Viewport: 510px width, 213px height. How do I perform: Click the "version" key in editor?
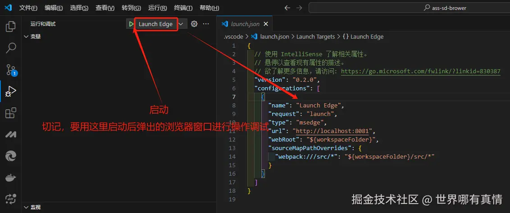tap(269, 80)
